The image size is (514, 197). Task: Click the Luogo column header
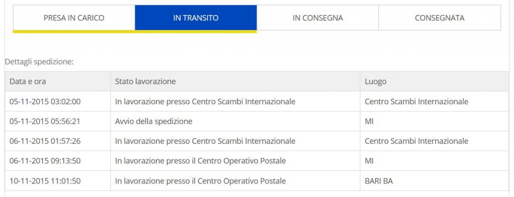click(434, 82)
